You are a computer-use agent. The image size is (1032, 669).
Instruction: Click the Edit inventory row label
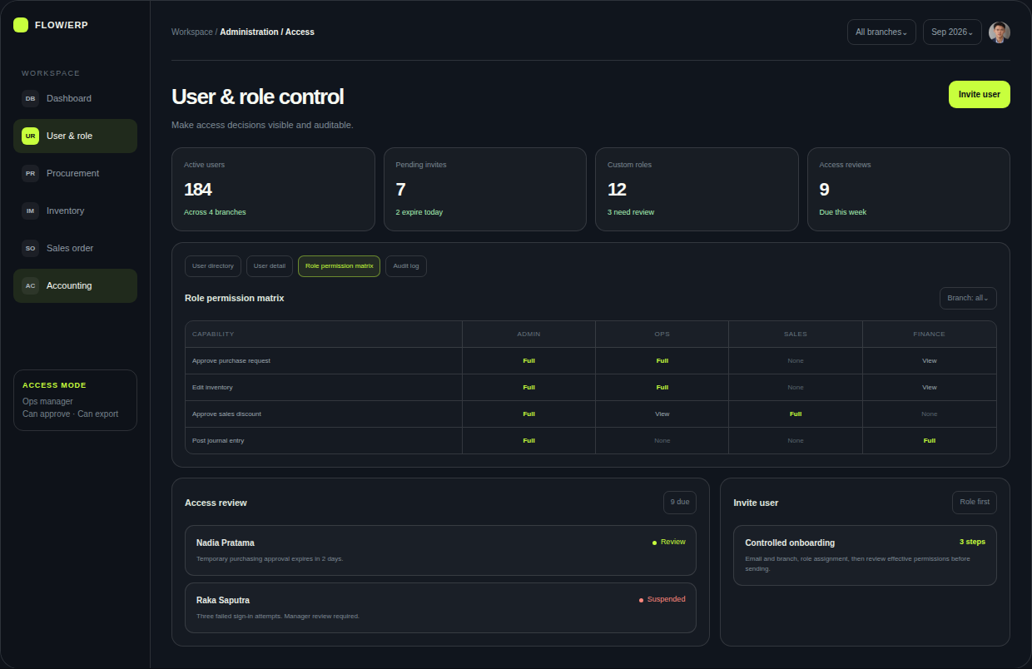pos(212,387)
